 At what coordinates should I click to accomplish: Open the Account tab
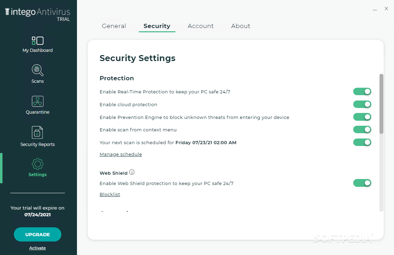click(x=200, y=26)
